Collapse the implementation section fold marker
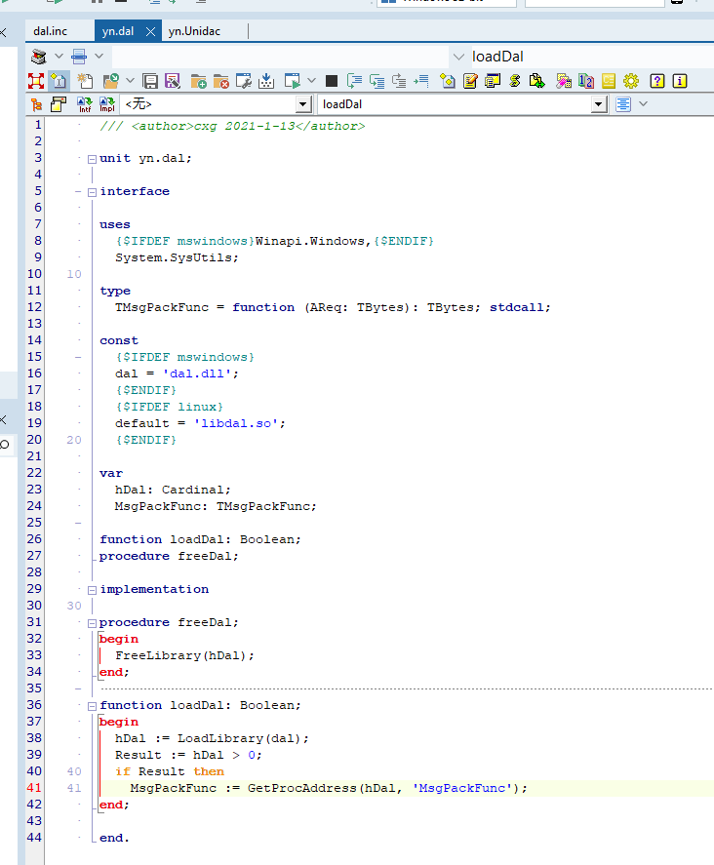 pos(92,590)
